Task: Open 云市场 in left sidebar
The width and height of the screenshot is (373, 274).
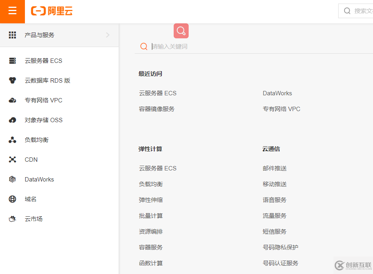Action: click(34, 219)
